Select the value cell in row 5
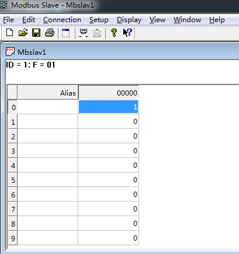 coord(108,179)
